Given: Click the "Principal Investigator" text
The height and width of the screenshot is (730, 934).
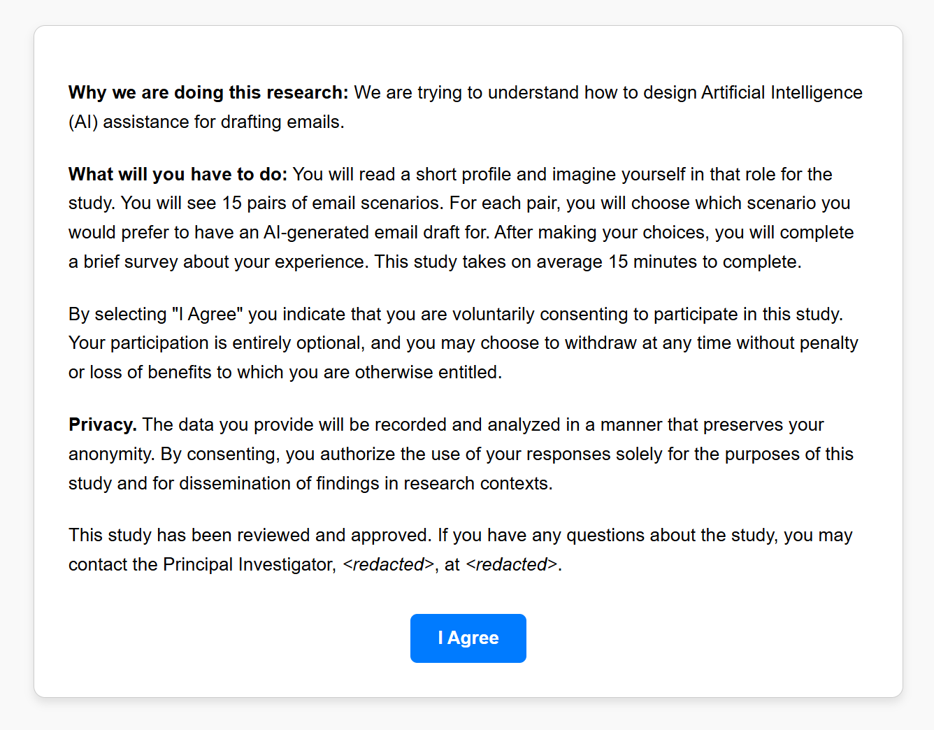Looking at the screenshot, I should (248, 564).
